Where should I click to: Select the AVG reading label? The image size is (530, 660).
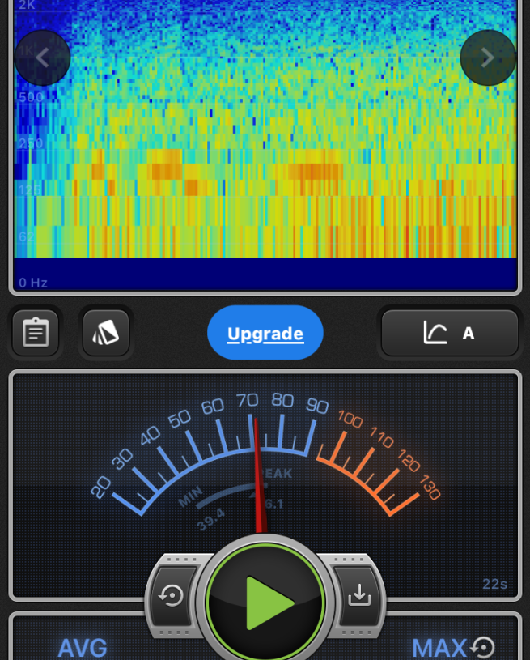pos(83,648)
